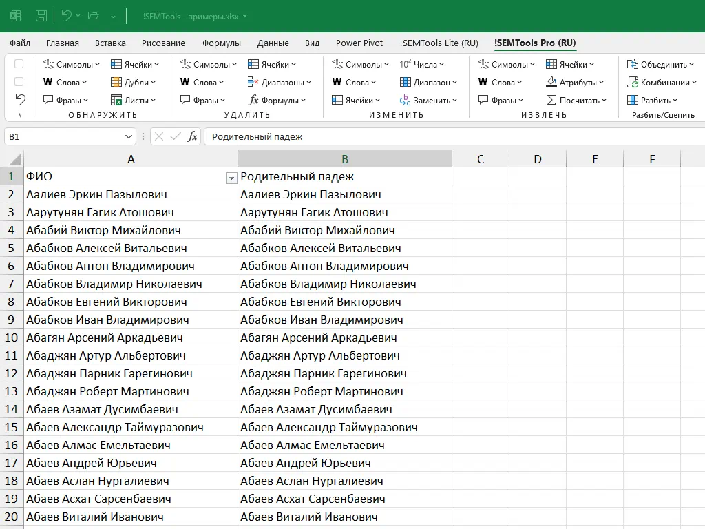
Task: Open the Числа menu
Action: (422, 64)
